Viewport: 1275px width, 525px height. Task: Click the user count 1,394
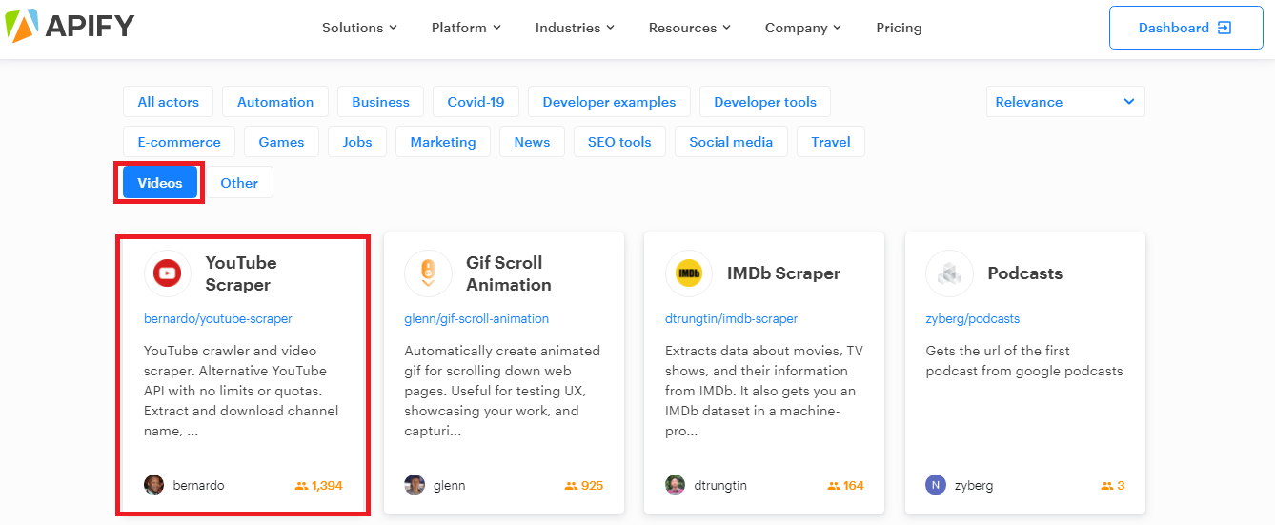327,486
